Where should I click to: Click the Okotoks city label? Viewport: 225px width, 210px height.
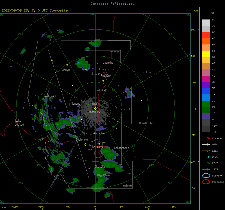click(100, 166)
